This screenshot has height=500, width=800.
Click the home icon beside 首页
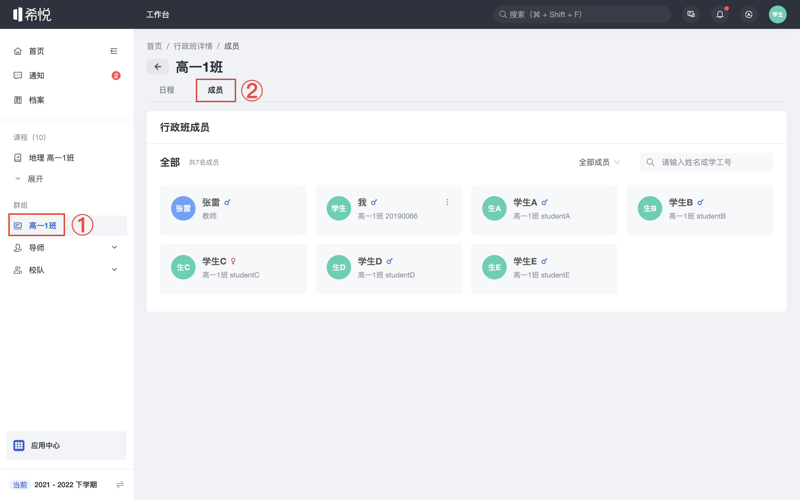tap(18, 51)
